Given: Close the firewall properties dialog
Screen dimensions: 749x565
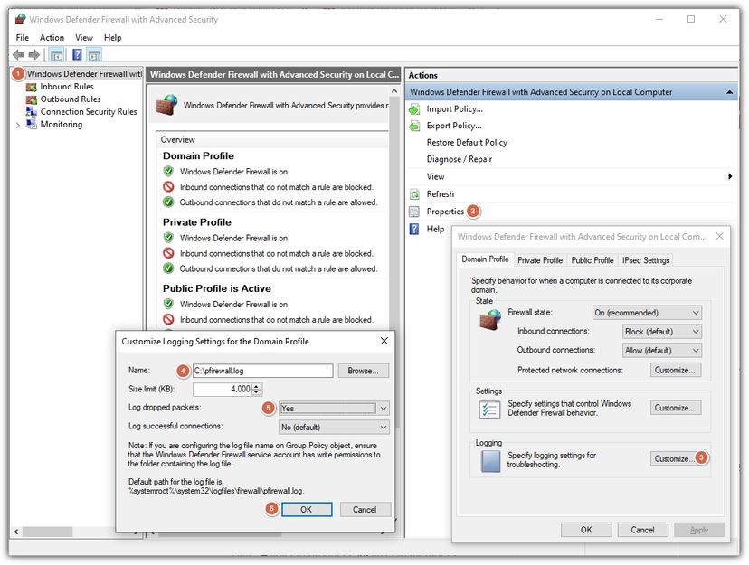Looking at the screenshot, I should pos(720,236).
